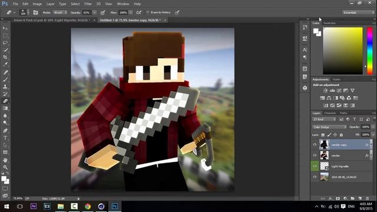Toggle lock all

click(341, 135)
